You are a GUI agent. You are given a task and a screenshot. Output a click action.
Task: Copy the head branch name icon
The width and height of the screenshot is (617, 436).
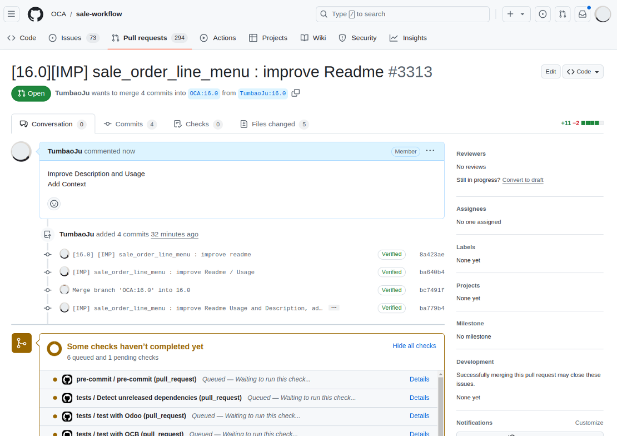click(296, 93)
